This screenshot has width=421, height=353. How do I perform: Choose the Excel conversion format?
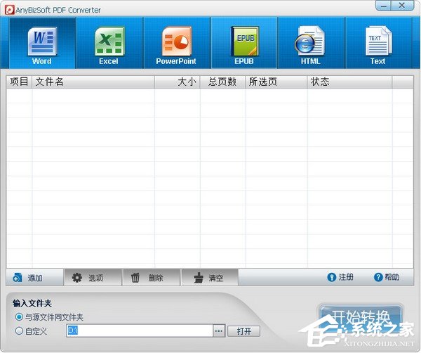tap(109, 43)
